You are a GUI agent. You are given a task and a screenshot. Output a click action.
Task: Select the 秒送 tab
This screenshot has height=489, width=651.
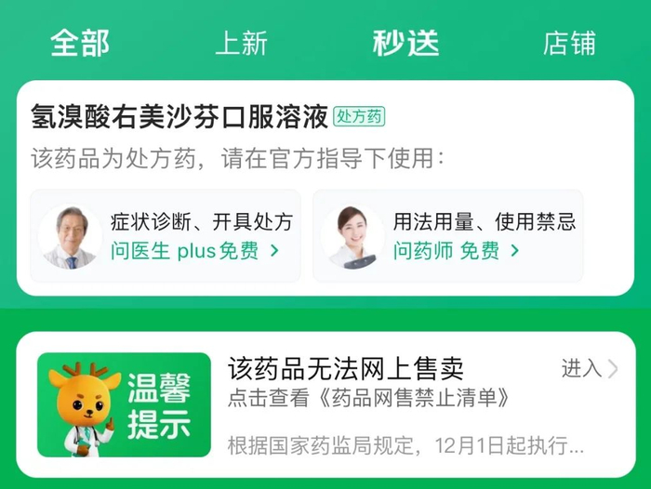tap(405, 43)
